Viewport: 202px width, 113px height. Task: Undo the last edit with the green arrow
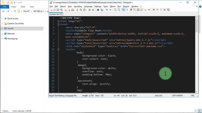tap(89, 10)
